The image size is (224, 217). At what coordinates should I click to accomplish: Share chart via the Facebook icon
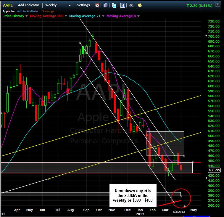pyautogui.click(x=123, y=5)
